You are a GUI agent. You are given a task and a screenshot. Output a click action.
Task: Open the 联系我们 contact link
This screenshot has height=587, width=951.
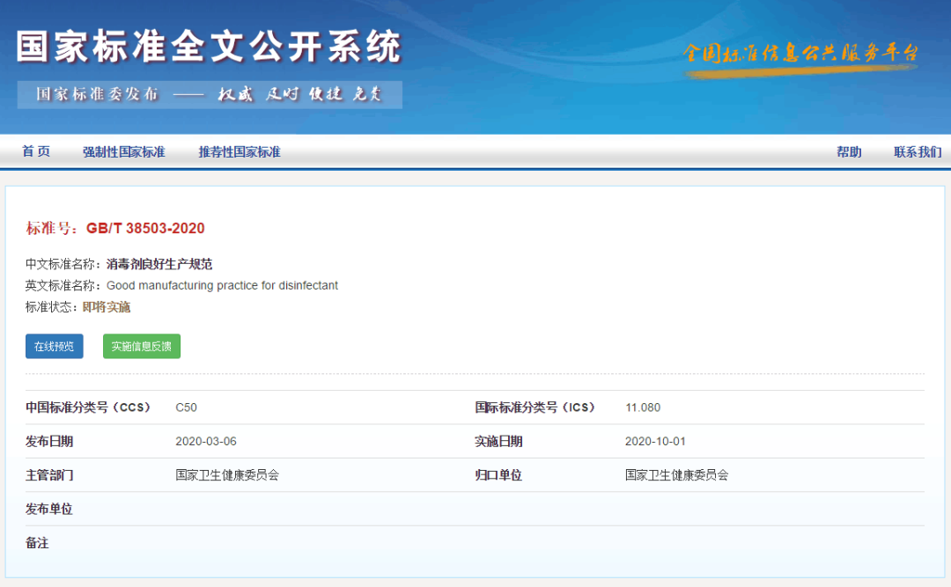pyautogui.click(x=918, y=151)
